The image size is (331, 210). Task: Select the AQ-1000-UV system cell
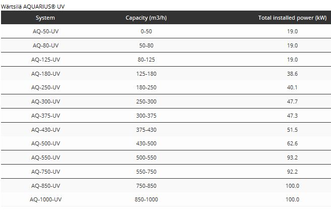pos(45,199)
